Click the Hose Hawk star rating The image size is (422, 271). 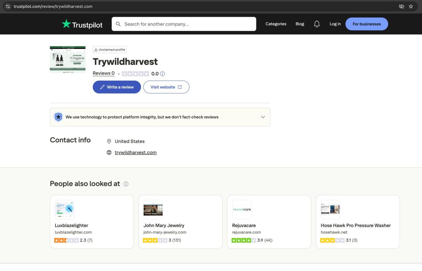pyautogui.click(x=333, y=240)
